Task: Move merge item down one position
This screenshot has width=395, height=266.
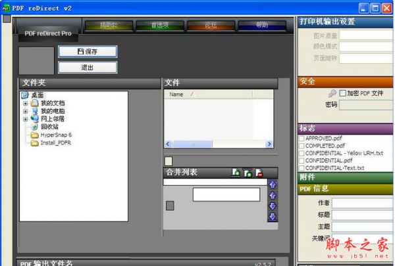Action: [x=273, y=206]
